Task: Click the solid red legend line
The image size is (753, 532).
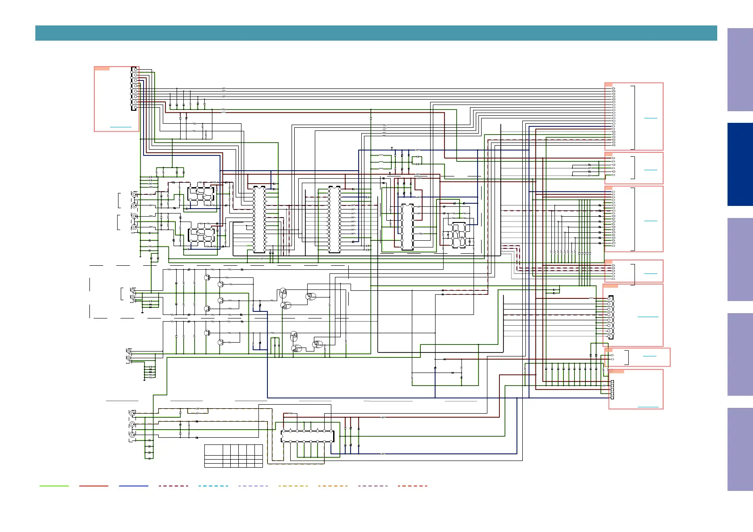Action: coord(94,486)
